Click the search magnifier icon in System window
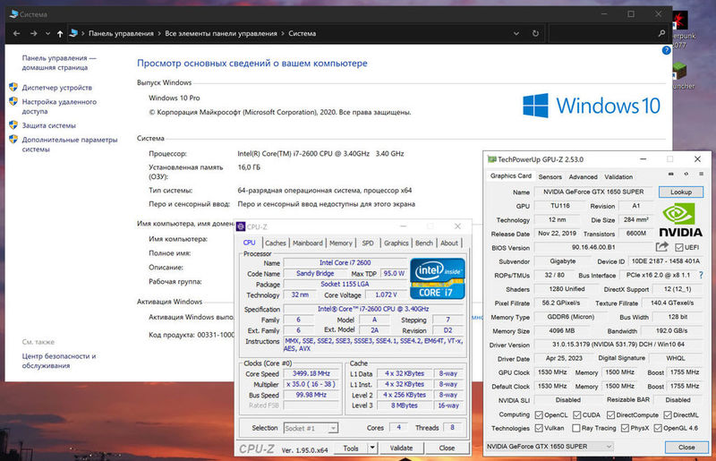 [x=661, y=33]
